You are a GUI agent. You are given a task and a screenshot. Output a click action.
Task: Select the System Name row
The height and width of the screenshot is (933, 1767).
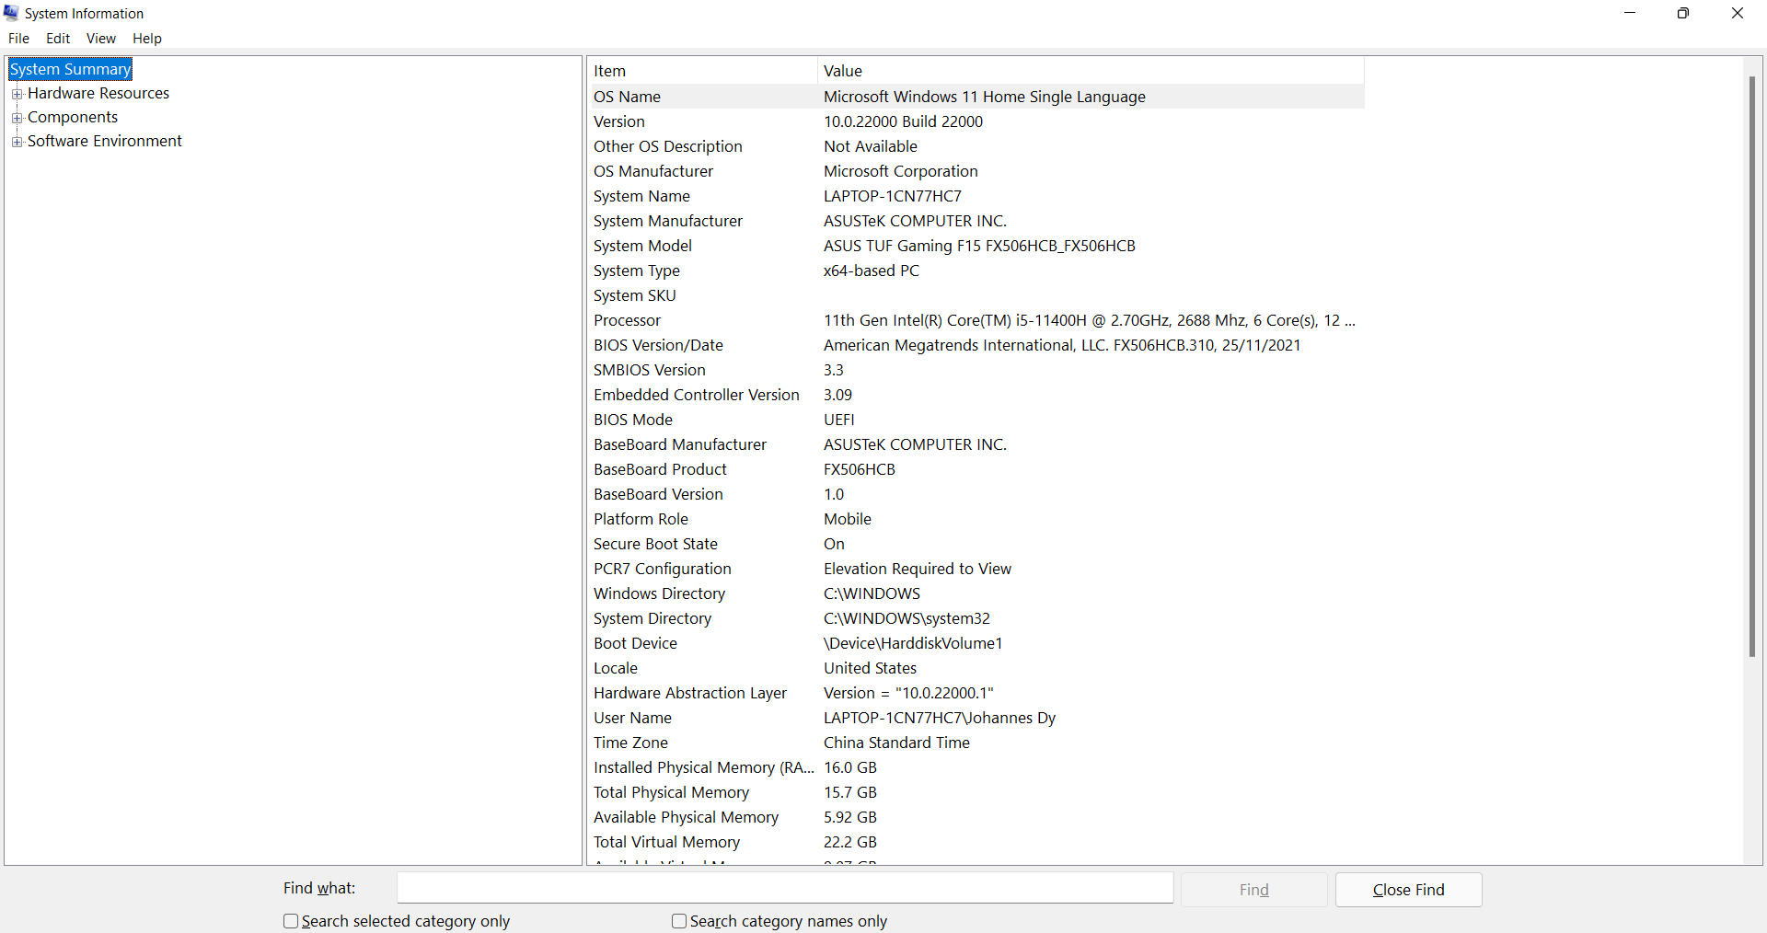(x=976, y=196)
